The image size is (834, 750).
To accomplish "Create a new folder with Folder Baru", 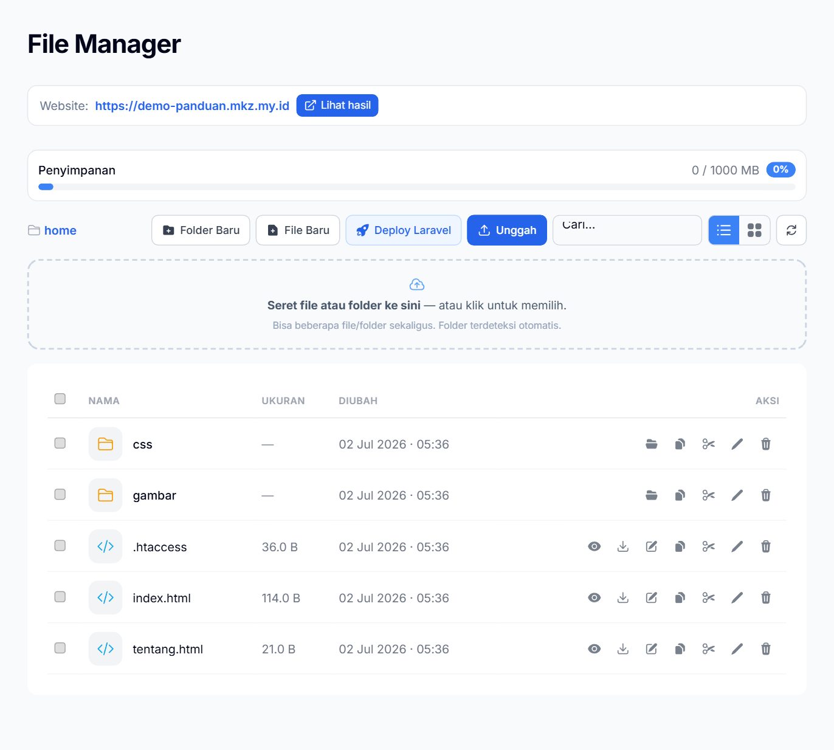I will point(201,230).
